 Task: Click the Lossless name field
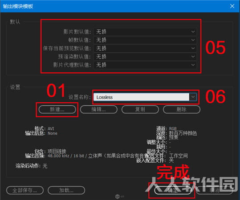141,97
